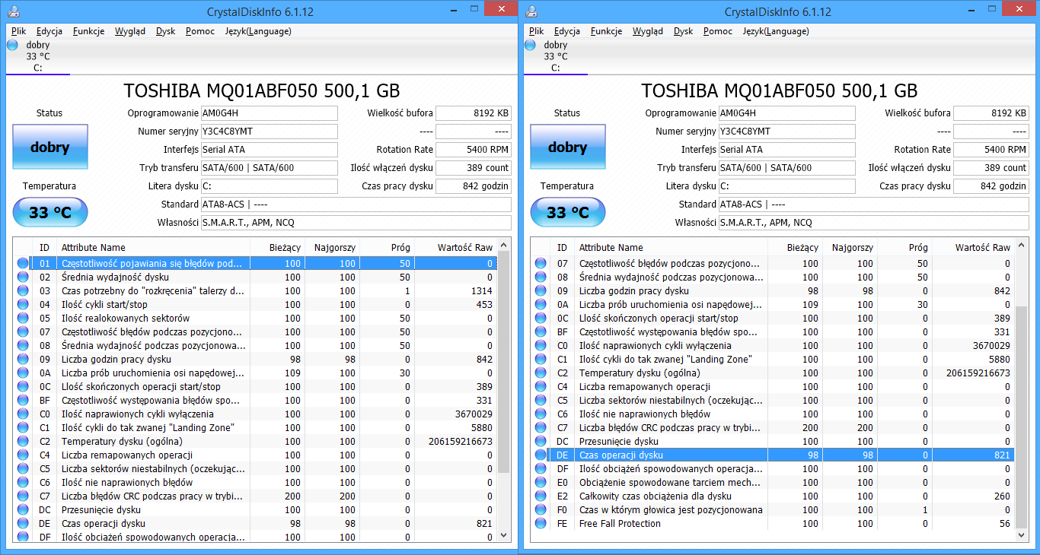Click Litera dysku C: field in left window

pyautogui.click(x=269, y=186)
